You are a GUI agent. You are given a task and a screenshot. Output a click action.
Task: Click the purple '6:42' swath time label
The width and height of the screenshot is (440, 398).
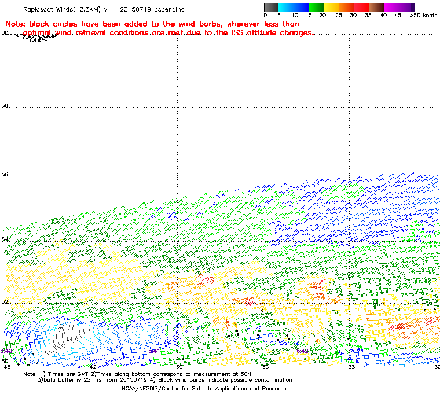tap(302, 351)
